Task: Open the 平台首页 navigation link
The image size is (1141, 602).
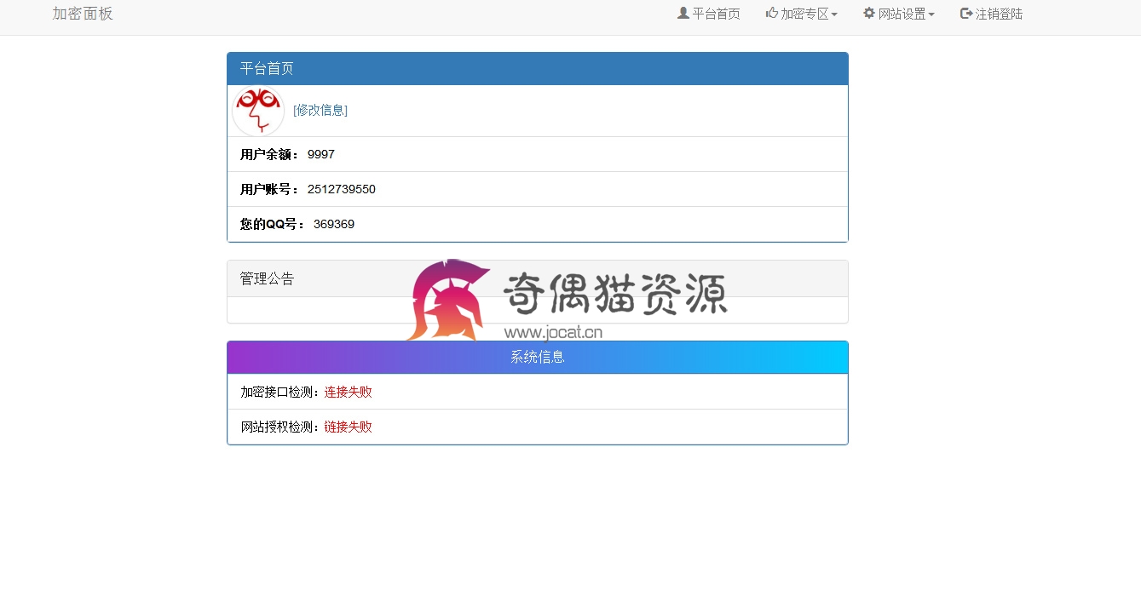Action: (709, 14)
